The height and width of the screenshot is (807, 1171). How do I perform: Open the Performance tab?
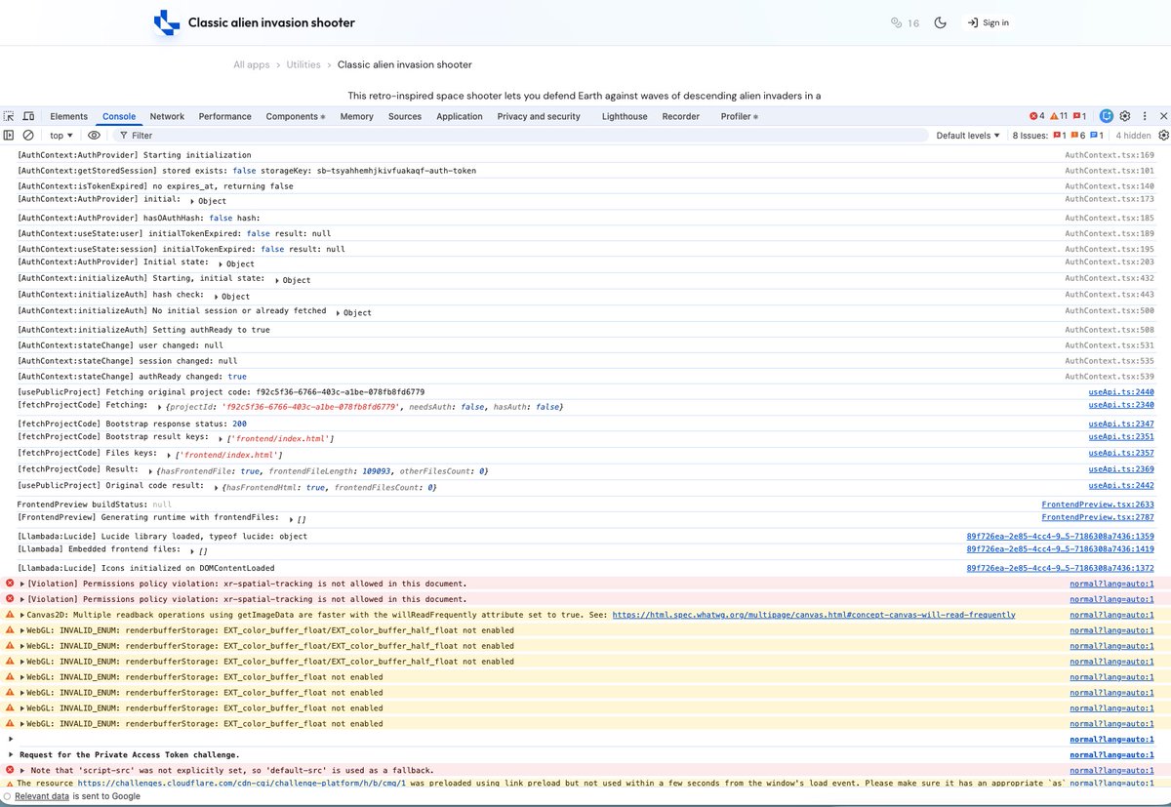click(224, 116)
